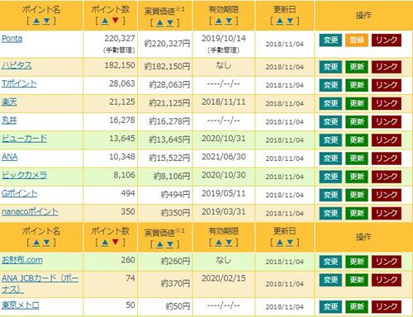413x317 pixels.
Task: Click リンク button in Ponta row
Action: [x=387, y=40]
